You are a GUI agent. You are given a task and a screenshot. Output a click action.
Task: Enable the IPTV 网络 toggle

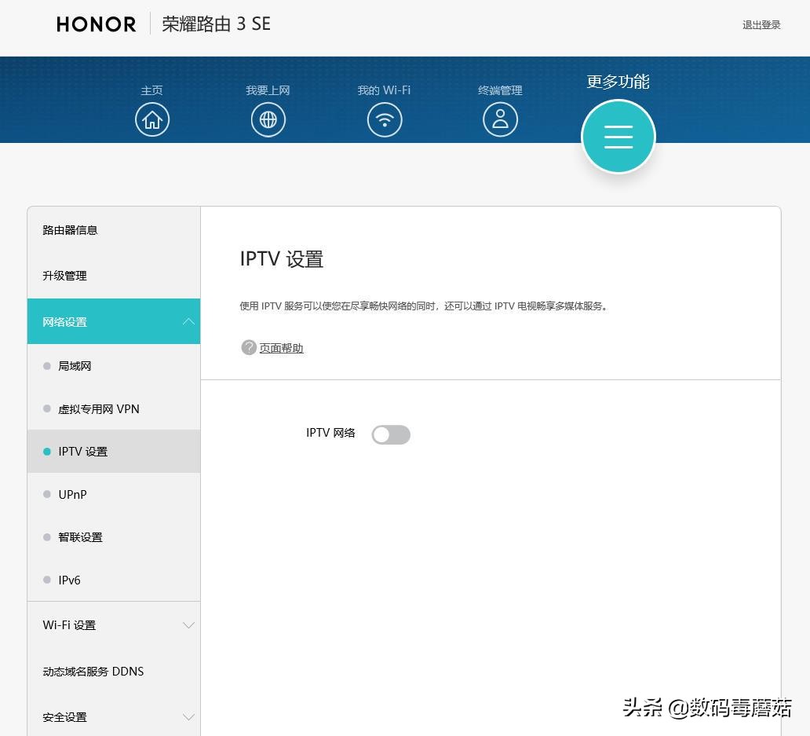(391, 434)
